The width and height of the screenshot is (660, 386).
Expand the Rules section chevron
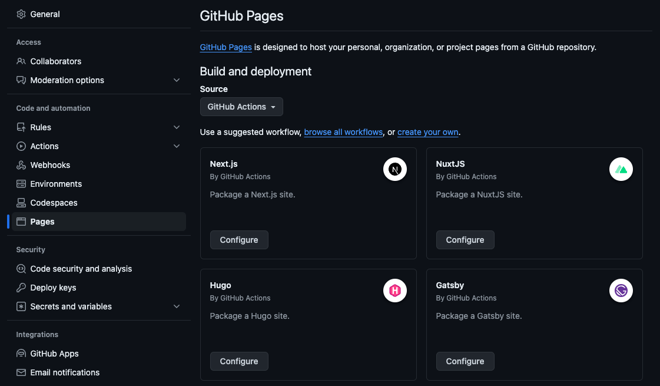coord(177,127)
